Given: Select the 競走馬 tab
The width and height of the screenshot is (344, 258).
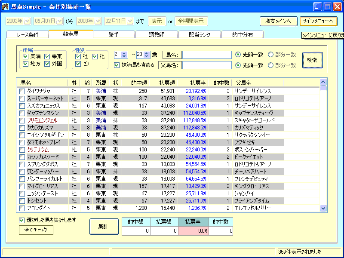Looking at the screenshot, I should 71,34.
